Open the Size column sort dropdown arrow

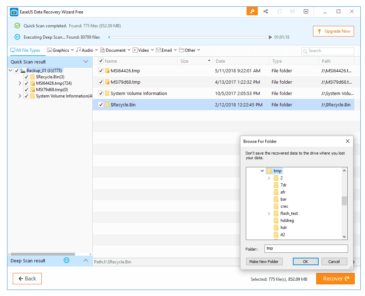209,61
